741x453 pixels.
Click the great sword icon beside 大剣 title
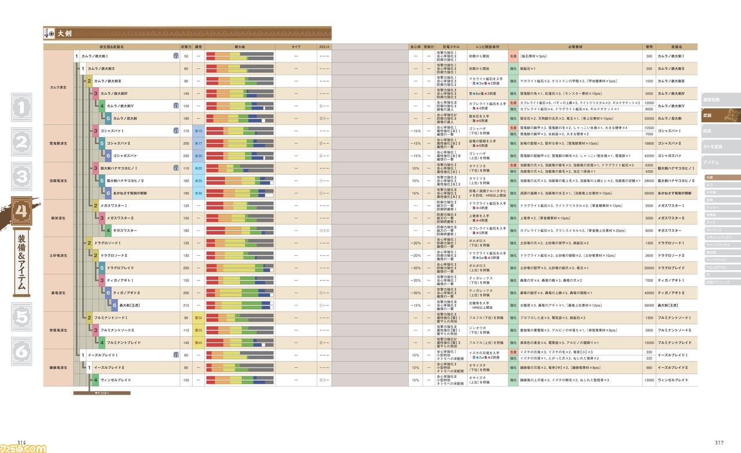point(50,32)
